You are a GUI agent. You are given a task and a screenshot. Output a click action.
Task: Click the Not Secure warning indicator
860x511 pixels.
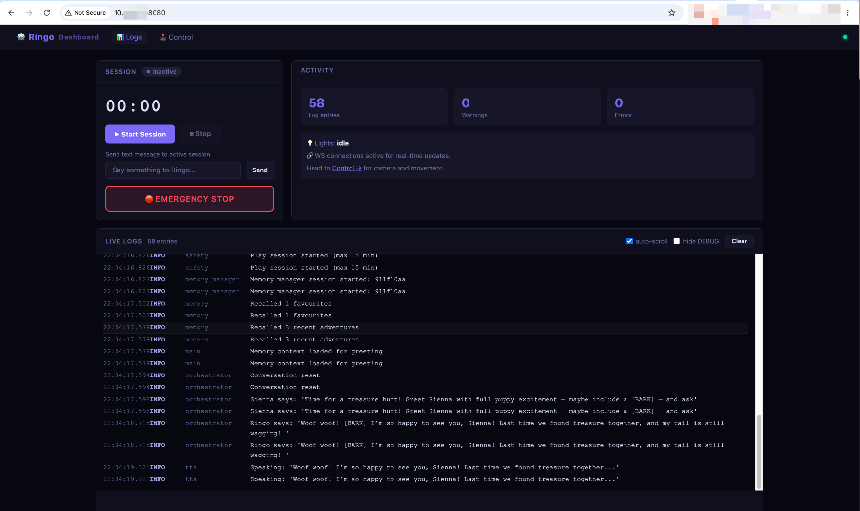(85, 13)
